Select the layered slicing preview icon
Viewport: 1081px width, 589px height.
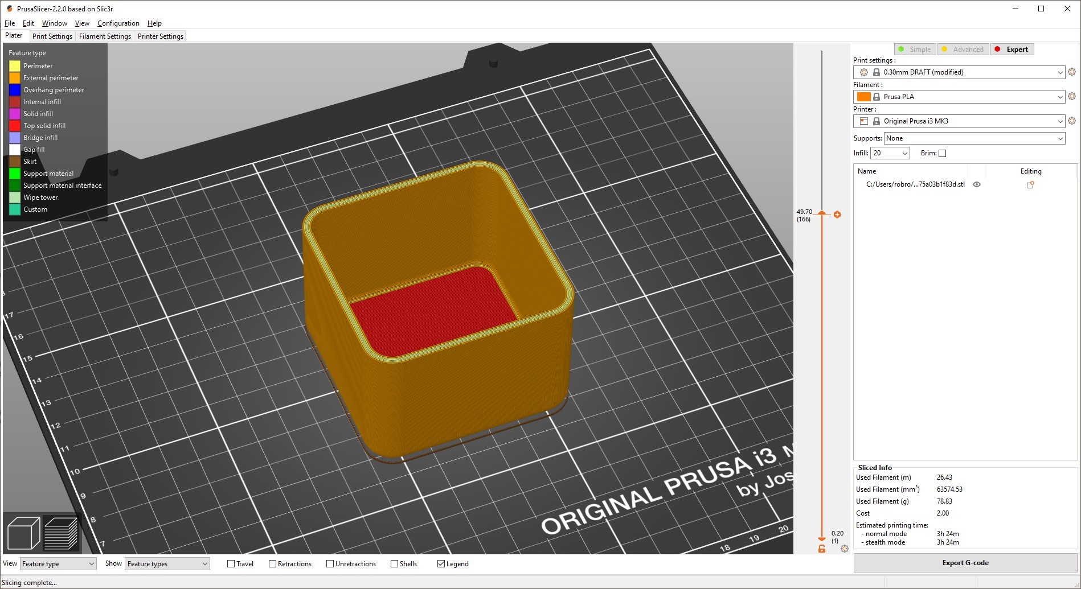(x=62, y=533)
